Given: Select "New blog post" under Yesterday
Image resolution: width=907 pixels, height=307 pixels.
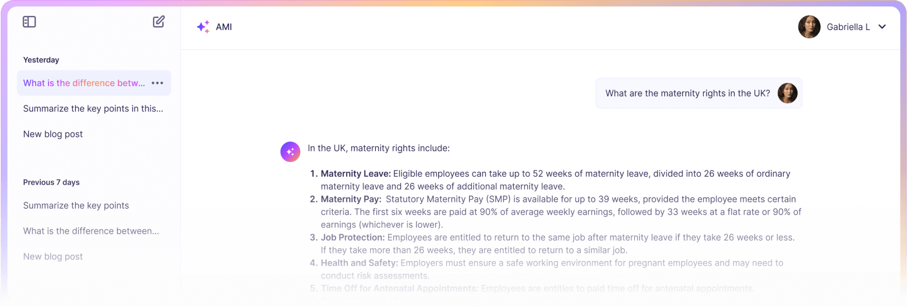Looking at the screenshot, I should tap(53, 134).
